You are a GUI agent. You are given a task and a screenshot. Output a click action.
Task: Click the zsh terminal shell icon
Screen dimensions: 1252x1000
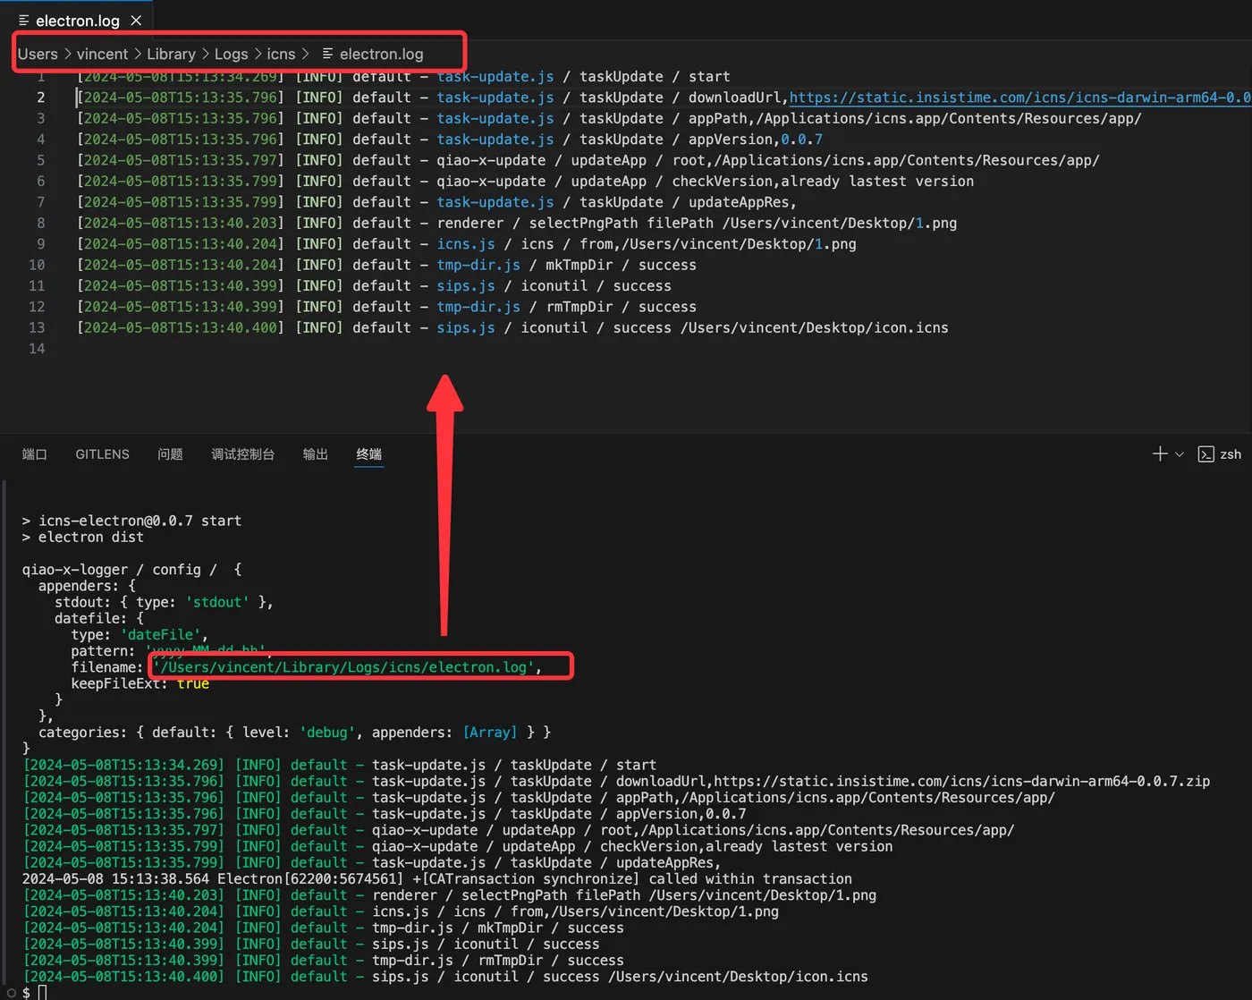(1205, 454)
